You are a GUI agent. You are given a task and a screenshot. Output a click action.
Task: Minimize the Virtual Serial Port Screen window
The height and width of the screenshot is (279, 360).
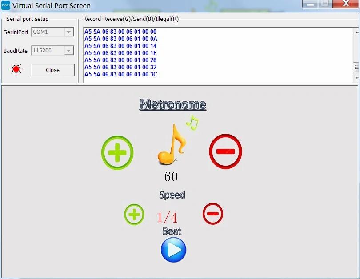(x=310, y=4)
